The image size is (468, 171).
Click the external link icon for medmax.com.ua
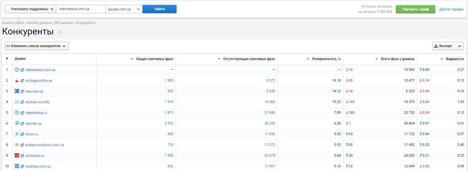(22, 166)
